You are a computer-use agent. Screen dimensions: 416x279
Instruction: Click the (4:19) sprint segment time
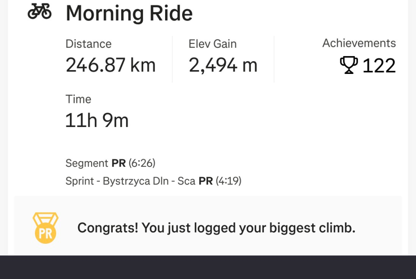coord(228,181)
